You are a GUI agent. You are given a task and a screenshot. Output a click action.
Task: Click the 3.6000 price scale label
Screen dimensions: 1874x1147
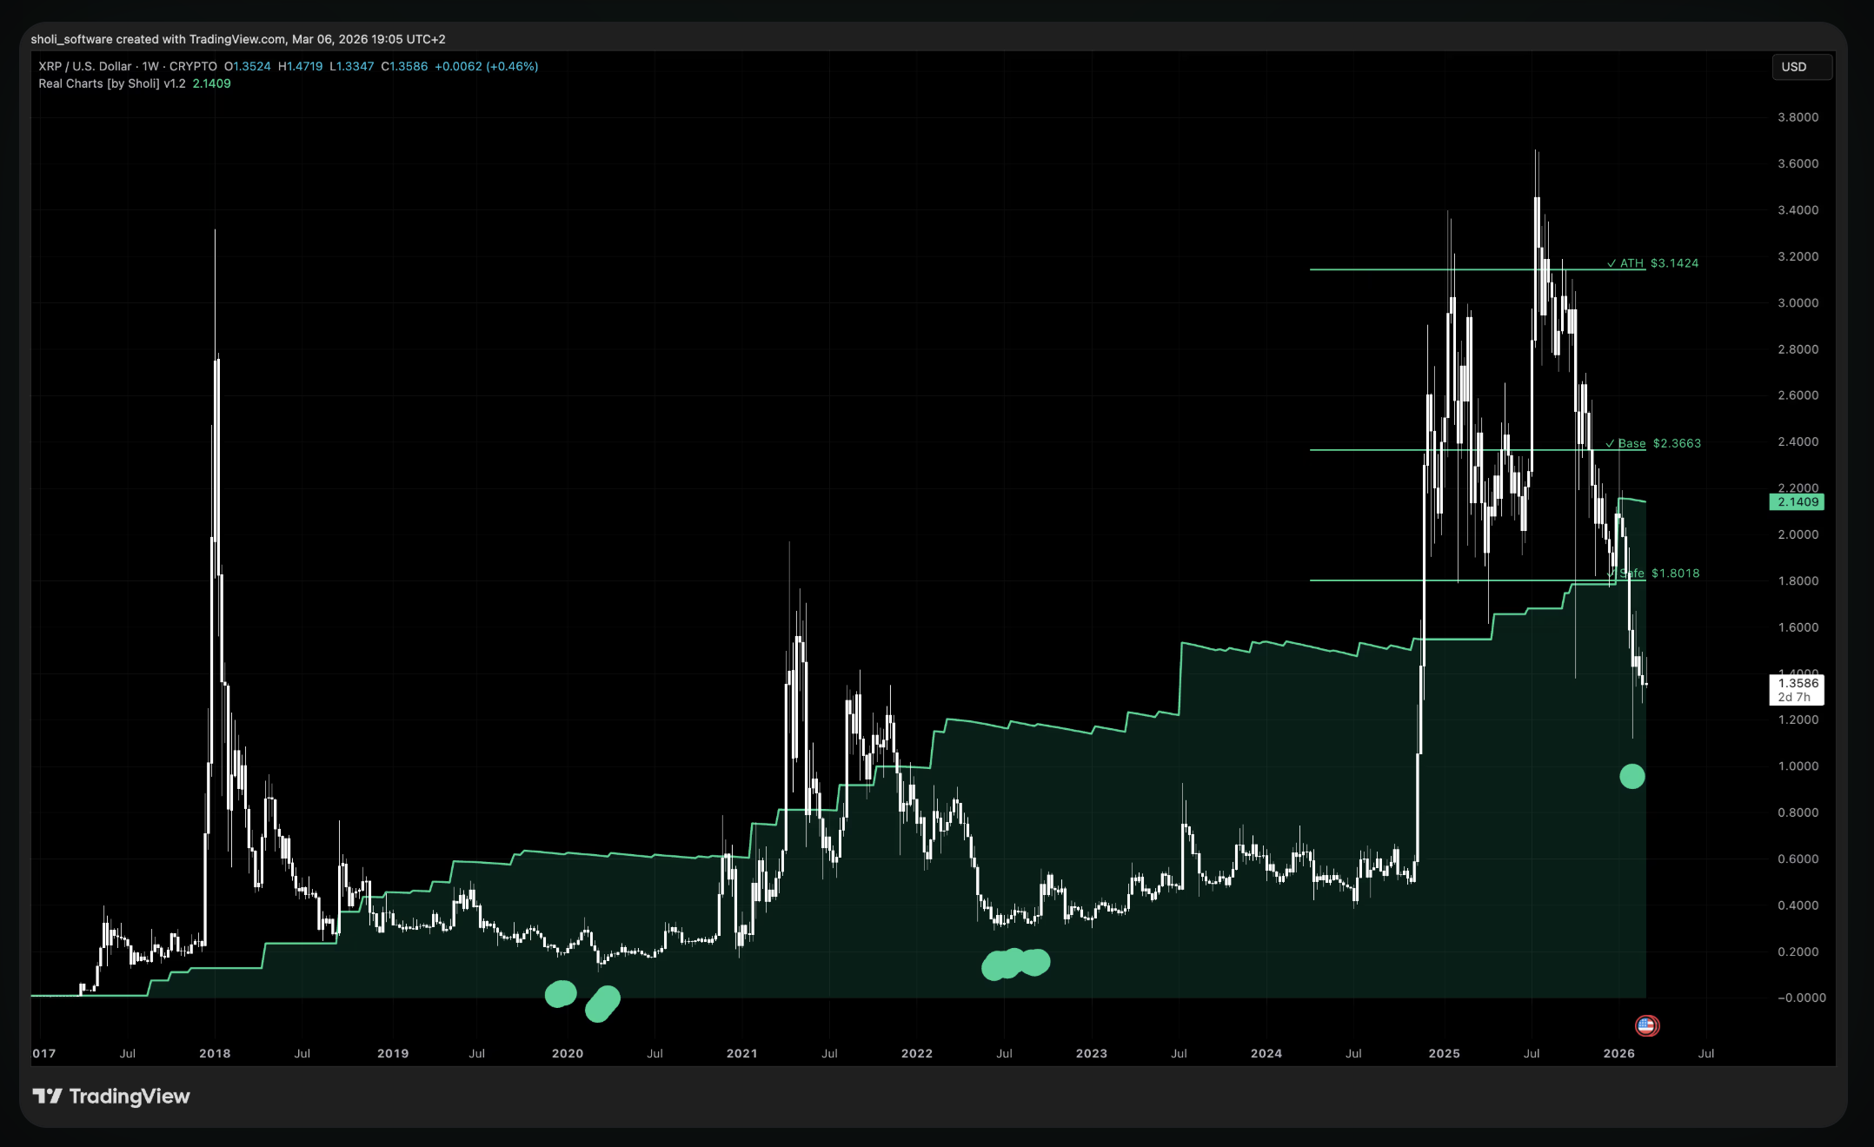coord(1798,163)
